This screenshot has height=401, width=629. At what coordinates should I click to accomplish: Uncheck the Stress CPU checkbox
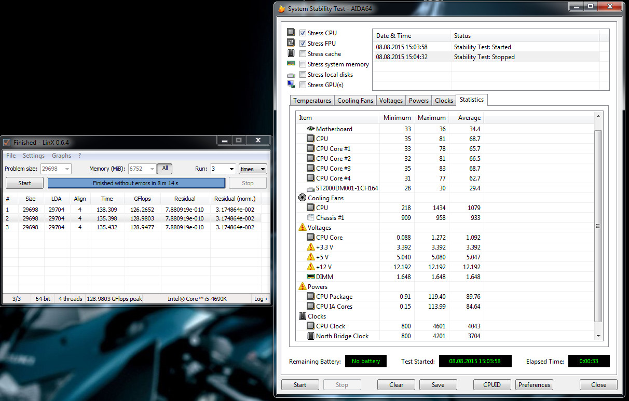(303, 33)
